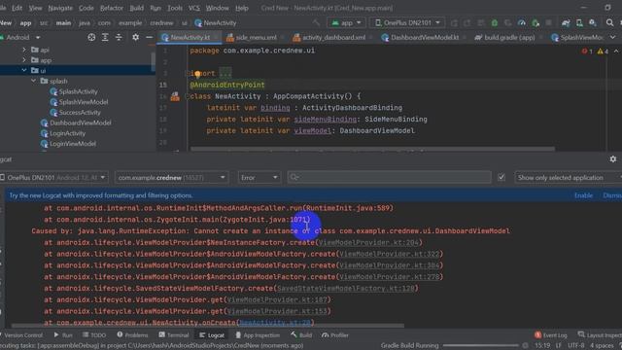Click Enable link for new Logcat
622x350 pixels.
[x=583, y=195]
